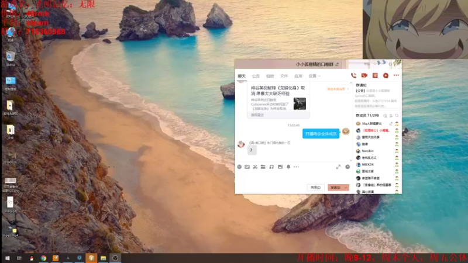Open the 文件 tab
Viewport: 468px width, 263px height.
click(x=284, y=77)
